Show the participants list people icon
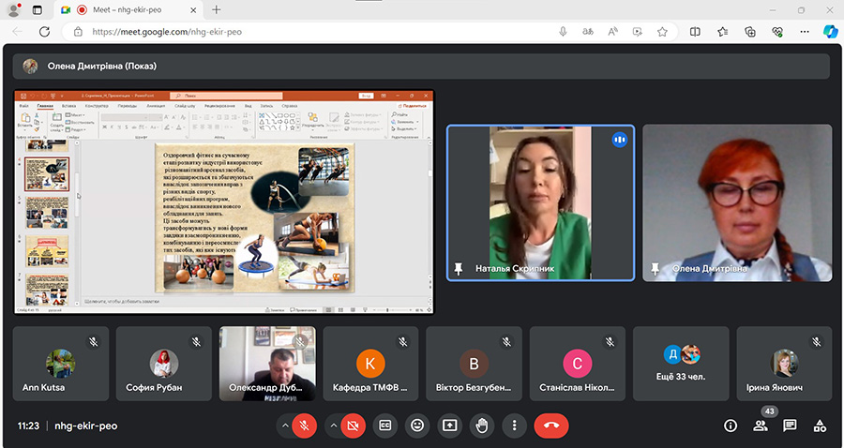Image resolution: width=844 pixels, height=448 pixels. tap(760, 426)
